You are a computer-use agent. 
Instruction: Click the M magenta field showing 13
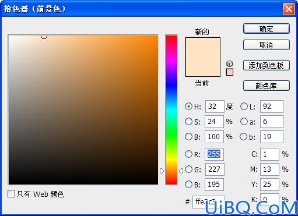(269, 169)
